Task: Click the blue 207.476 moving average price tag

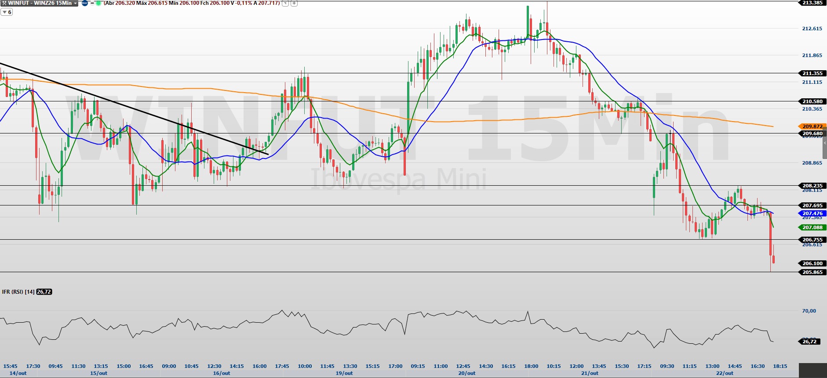Action: pos(812,213)
